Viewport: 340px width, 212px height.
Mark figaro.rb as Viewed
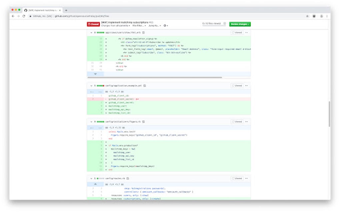[x=237, y=122]
